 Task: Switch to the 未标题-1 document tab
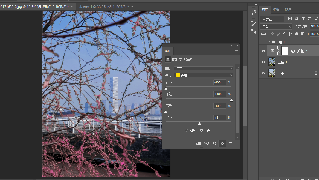pos(103,7)
